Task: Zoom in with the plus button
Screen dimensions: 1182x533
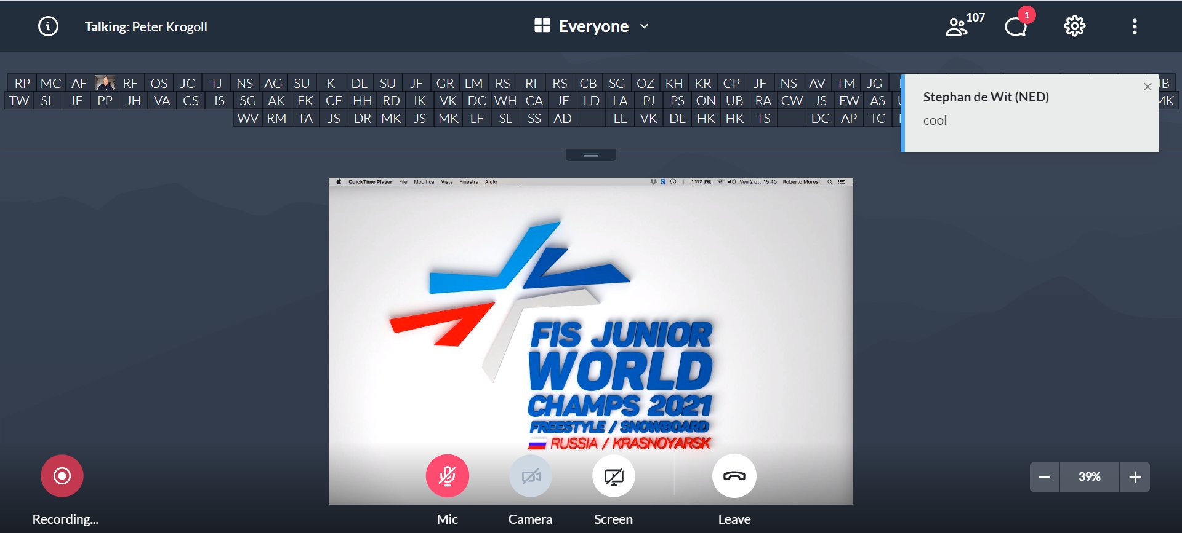Action: [x=1135, y=477]
